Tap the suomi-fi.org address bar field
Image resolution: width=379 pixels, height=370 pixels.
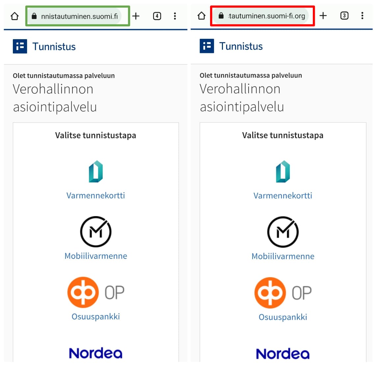pos(263,15)
